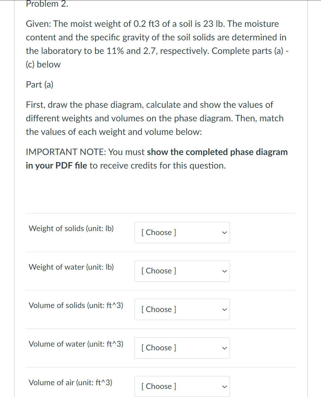Viewport: 321px width, 397px height.
Task: Open the Volume of water dropdown
Action: (x=182, y=348)
